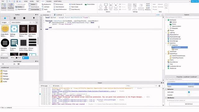
Task: Click the What's New button
Action: (x=195, y=1)
